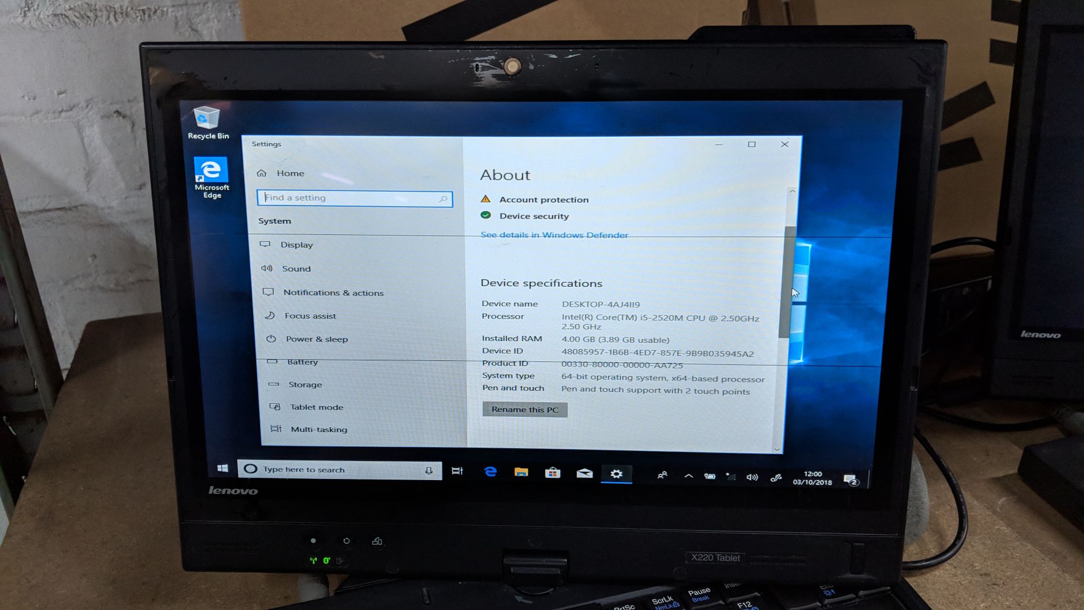Open See details in Windows Defender
This screenshot has width=1084, height=610.
coord(554,234)
